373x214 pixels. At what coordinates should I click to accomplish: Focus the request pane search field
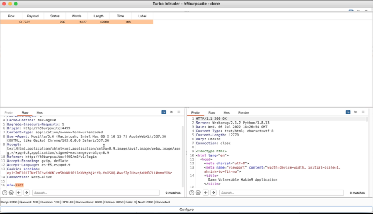pos(96,193)
